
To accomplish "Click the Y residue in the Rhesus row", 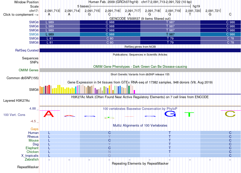I will pyautogui.click(x=109, y=136).
